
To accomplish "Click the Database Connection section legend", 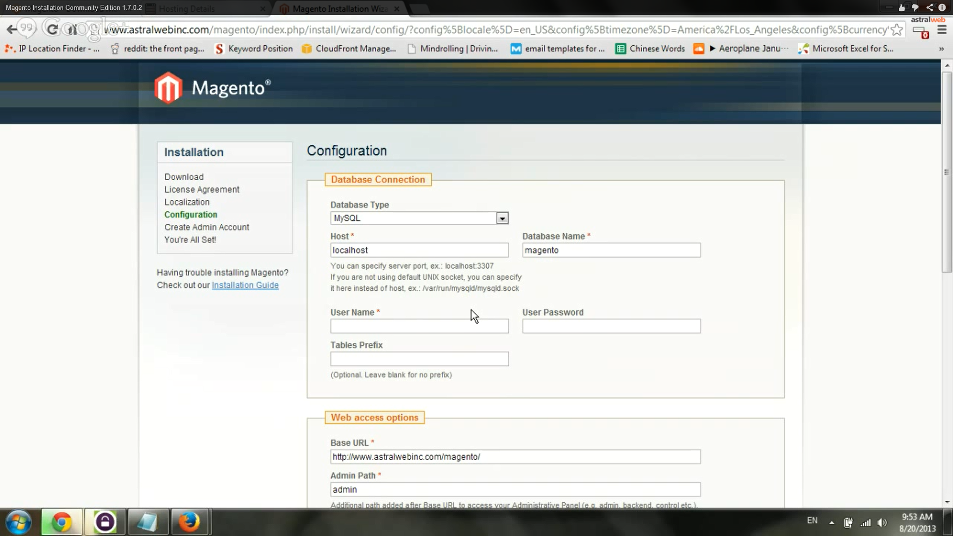I will pos(378,180).
